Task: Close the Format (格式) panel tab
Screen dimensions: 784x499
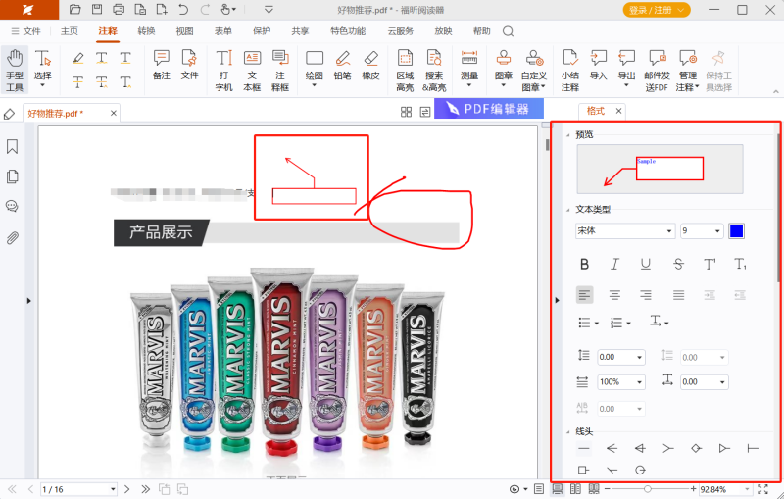Action: (x=618, y=111)
